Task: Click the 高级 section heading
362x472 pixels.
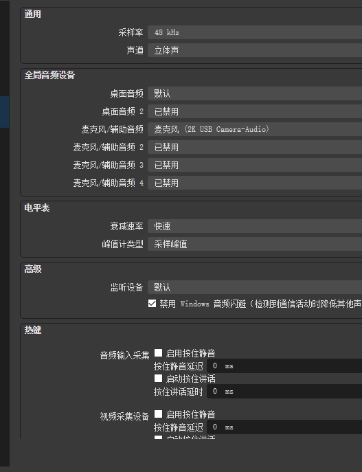Action: click(x=32, y=269)
